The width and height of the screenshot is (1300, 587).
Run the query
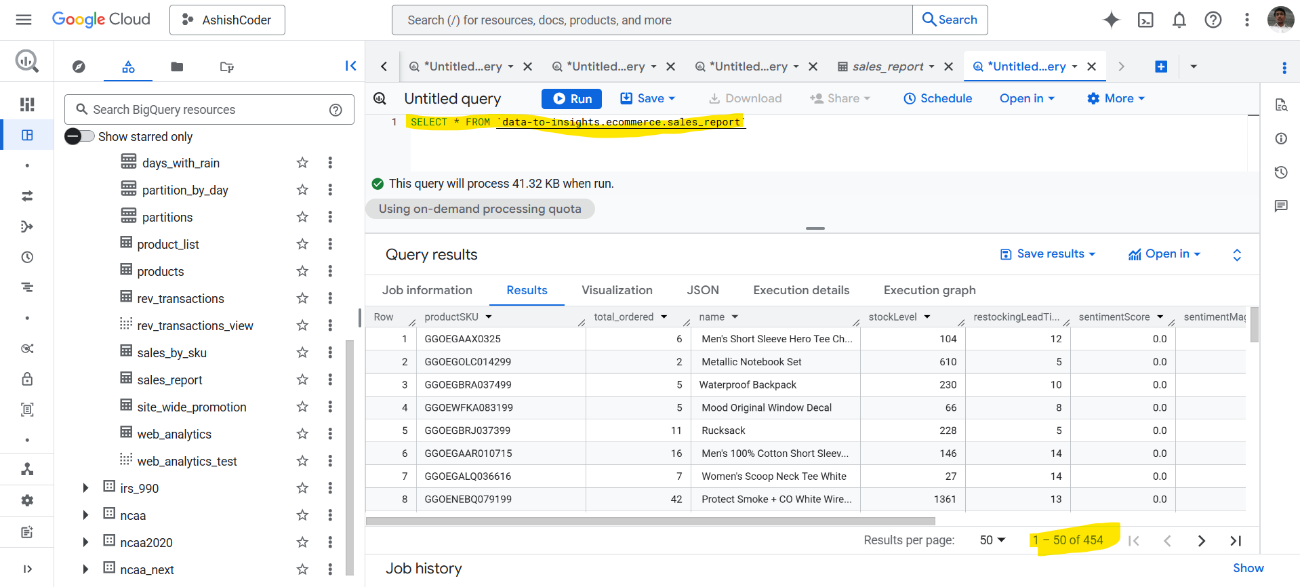572,98
